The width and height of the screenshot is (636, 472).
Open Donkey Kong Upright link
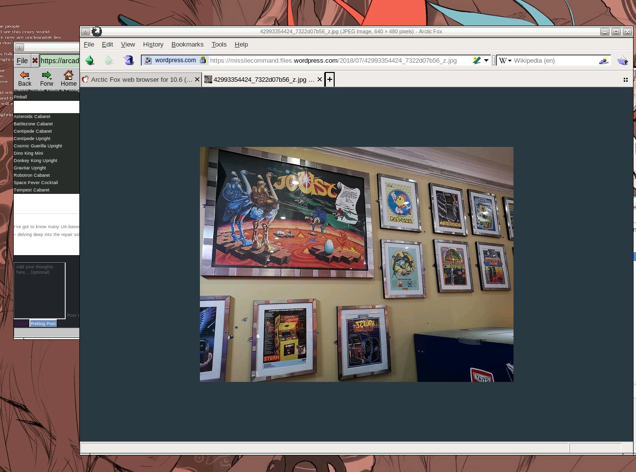tap(35, 161)
